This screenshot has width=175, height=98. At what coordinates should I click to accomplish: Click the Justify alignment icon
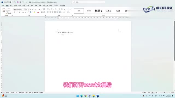pos(55,12)
